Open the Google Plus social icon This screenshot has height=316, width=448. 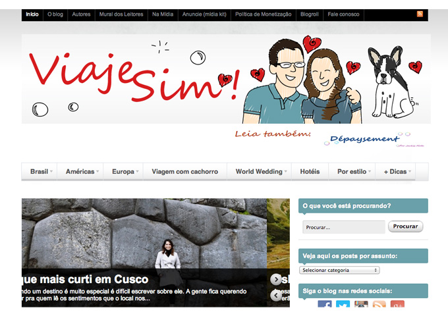click(397, 305)
